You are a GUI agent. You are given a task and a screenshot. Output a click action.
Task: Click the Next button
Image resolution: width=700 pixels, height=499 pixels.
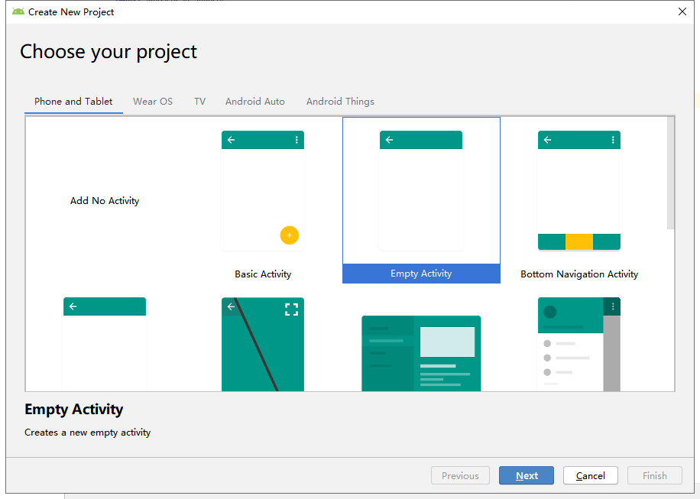point(527,475)
